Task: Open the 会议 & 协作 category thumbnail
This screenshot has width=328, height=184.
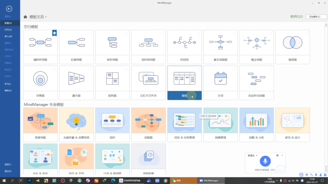Action: pyautogui.click(x=40, y=156)
